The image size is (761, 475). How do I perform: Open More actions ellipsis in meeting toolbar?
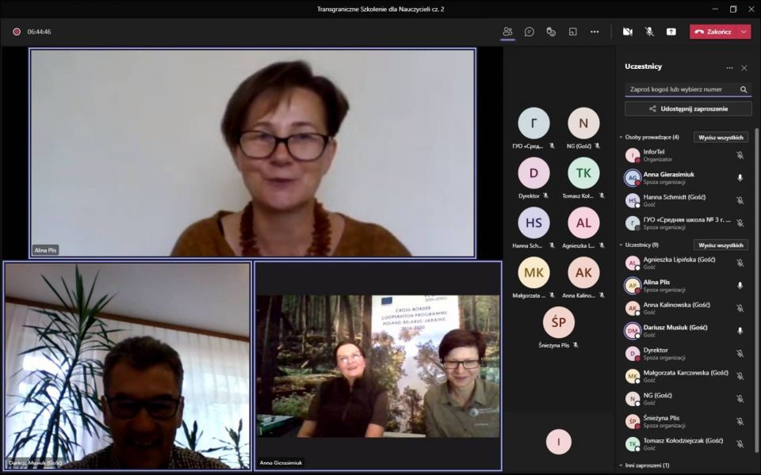595,32
